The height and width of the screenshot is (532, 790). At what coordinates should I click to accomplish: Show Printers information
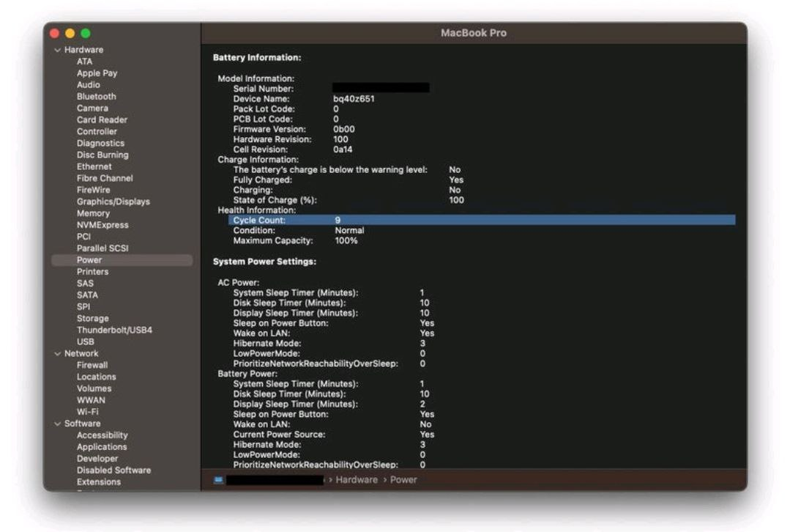tap(92, 272)
